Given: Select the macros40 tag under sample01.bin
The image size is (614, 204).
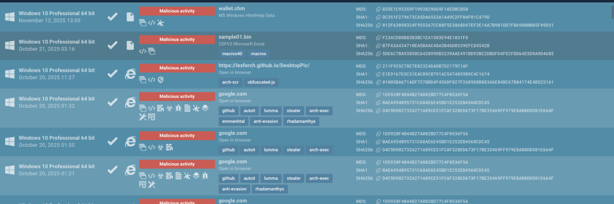Looking at the screenshot, I should click(232, 54).
